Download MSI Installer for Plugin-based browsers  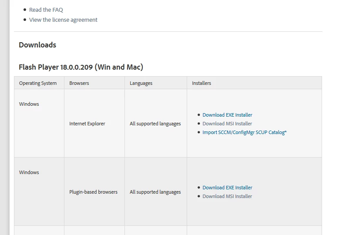point(227,196)
